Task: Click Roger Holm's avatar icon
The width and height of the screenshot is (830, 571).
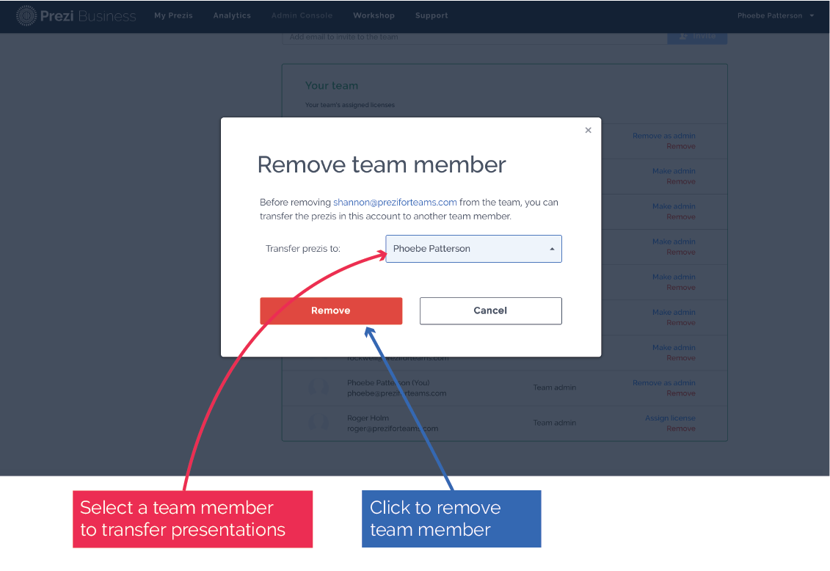Action: click(318, 423)
